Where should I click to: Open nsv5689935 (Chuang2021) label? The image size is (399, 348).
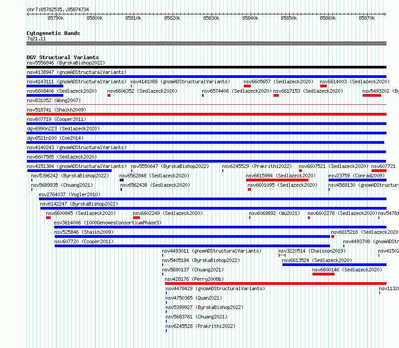(62, 185)
